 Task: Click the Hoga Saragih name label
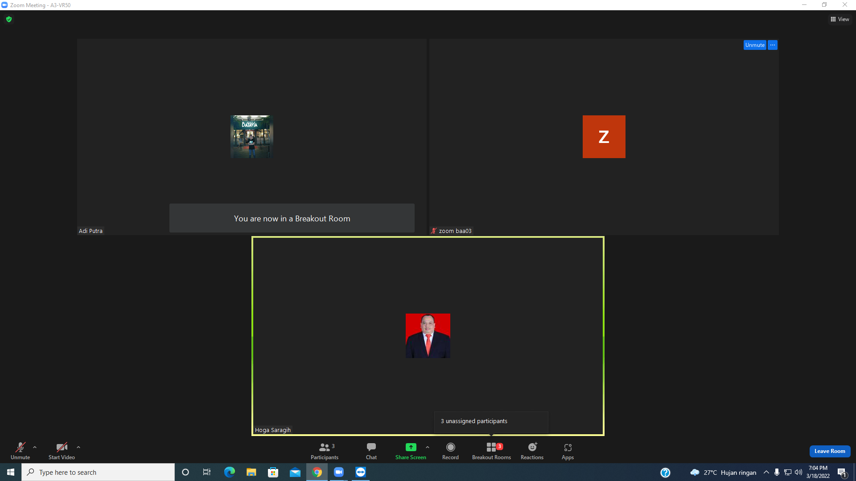pyautogui.click(x=273, y=430)
